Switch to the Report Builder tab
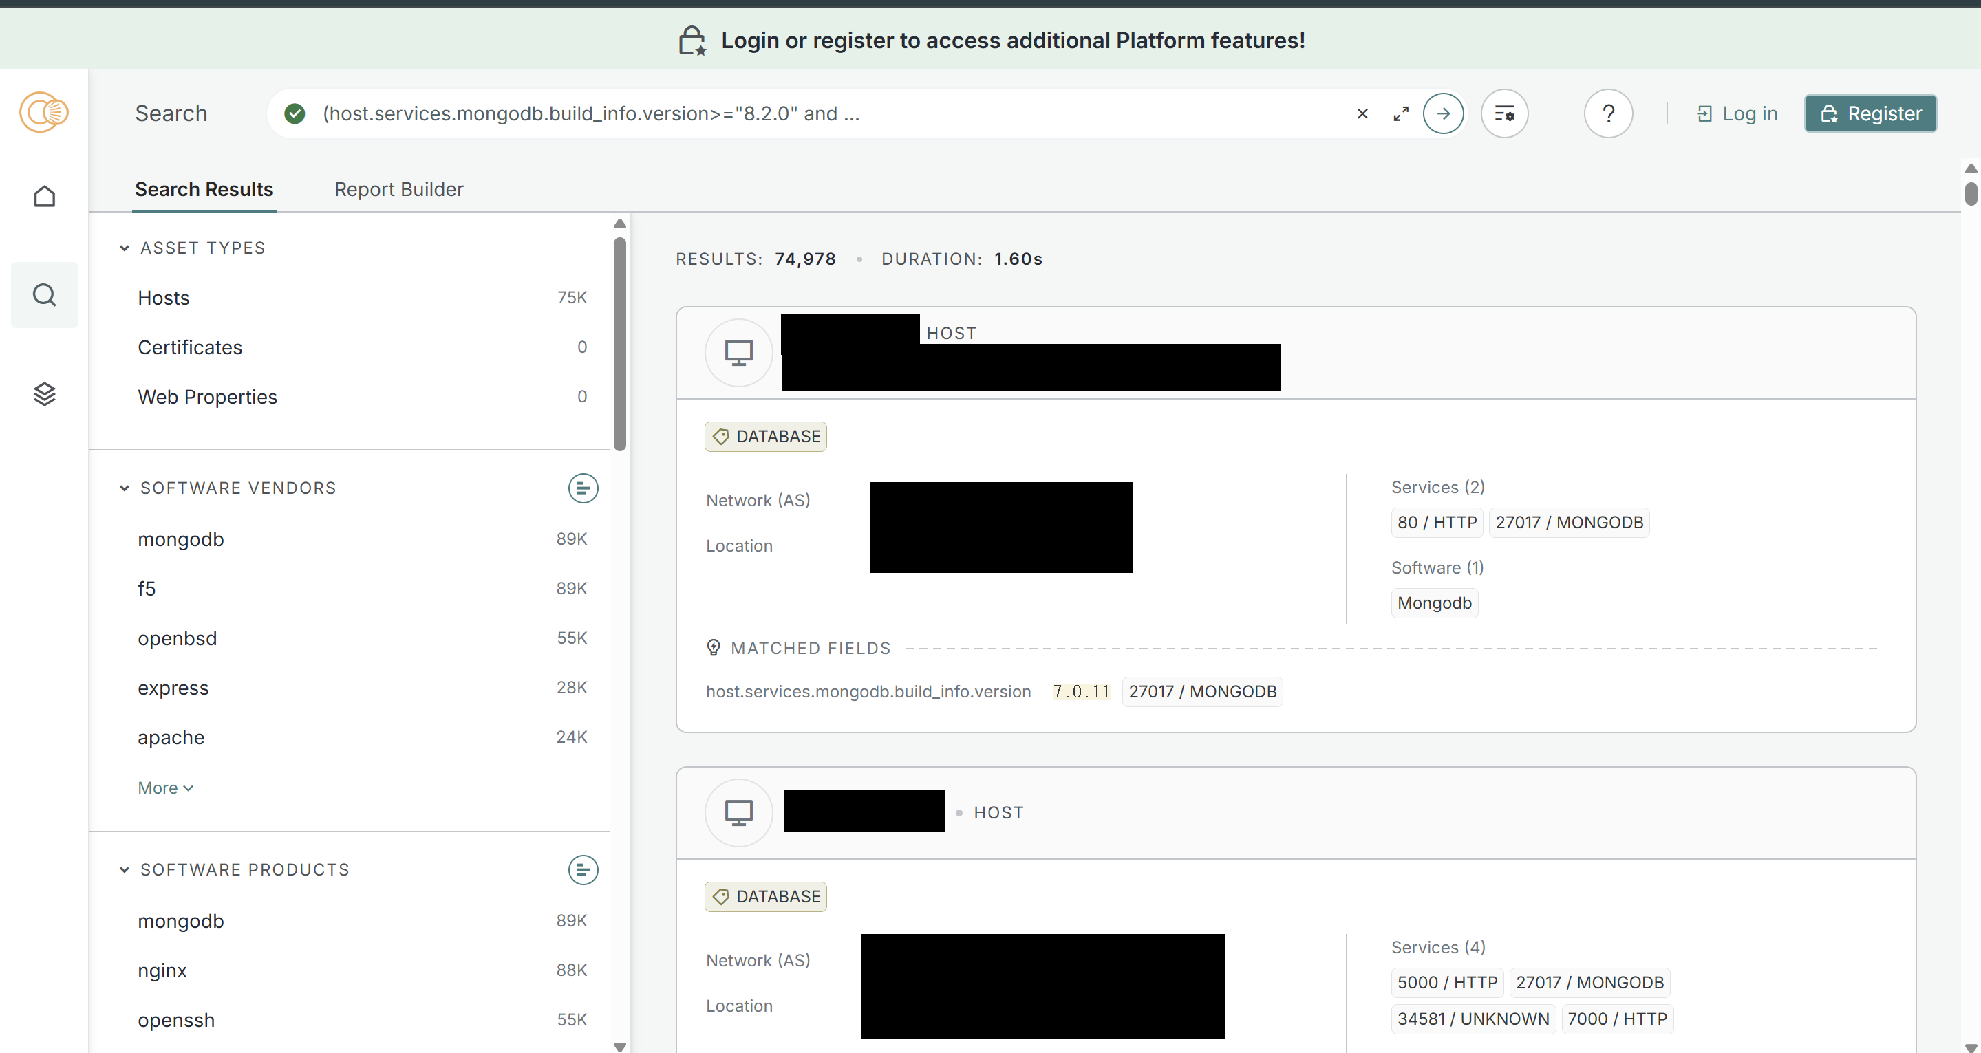 click(398, 189)
